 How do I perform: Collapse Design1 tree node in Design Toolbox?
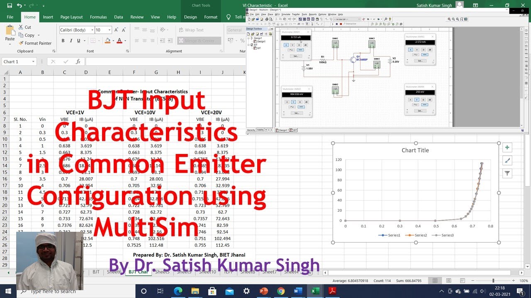248,38
